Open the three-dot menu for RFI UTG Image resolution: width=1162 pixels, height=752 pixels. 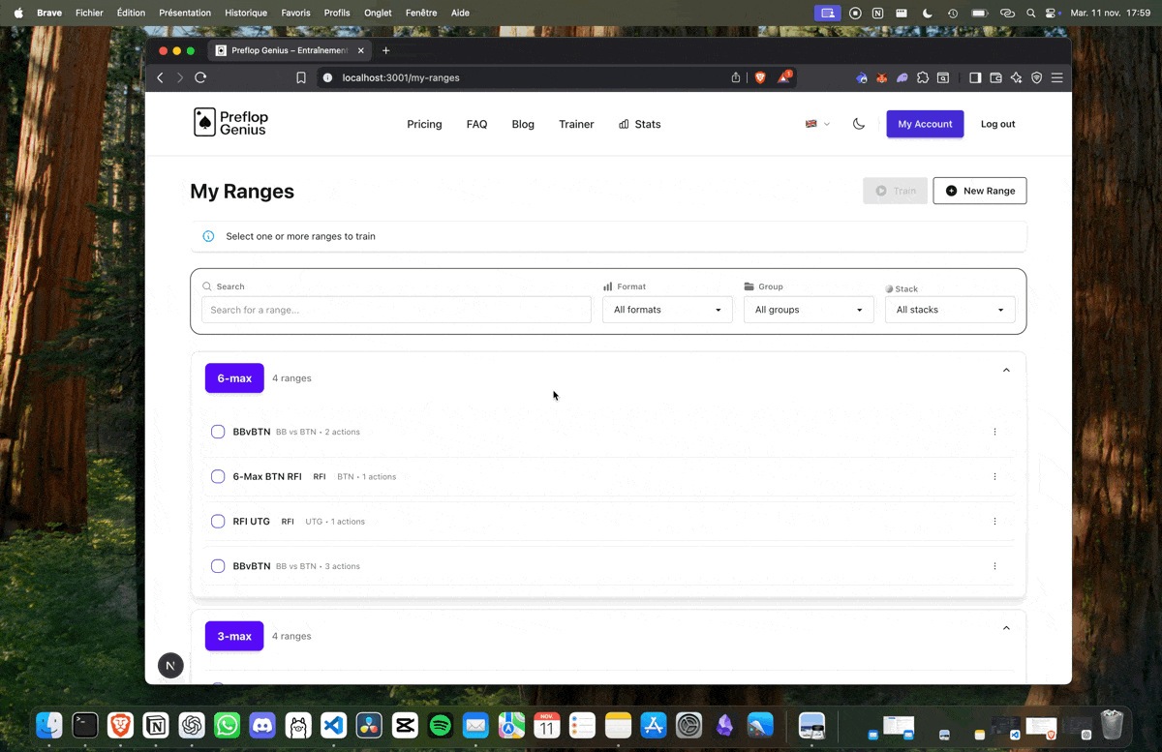pyautogui.click(x=994, y=521)
